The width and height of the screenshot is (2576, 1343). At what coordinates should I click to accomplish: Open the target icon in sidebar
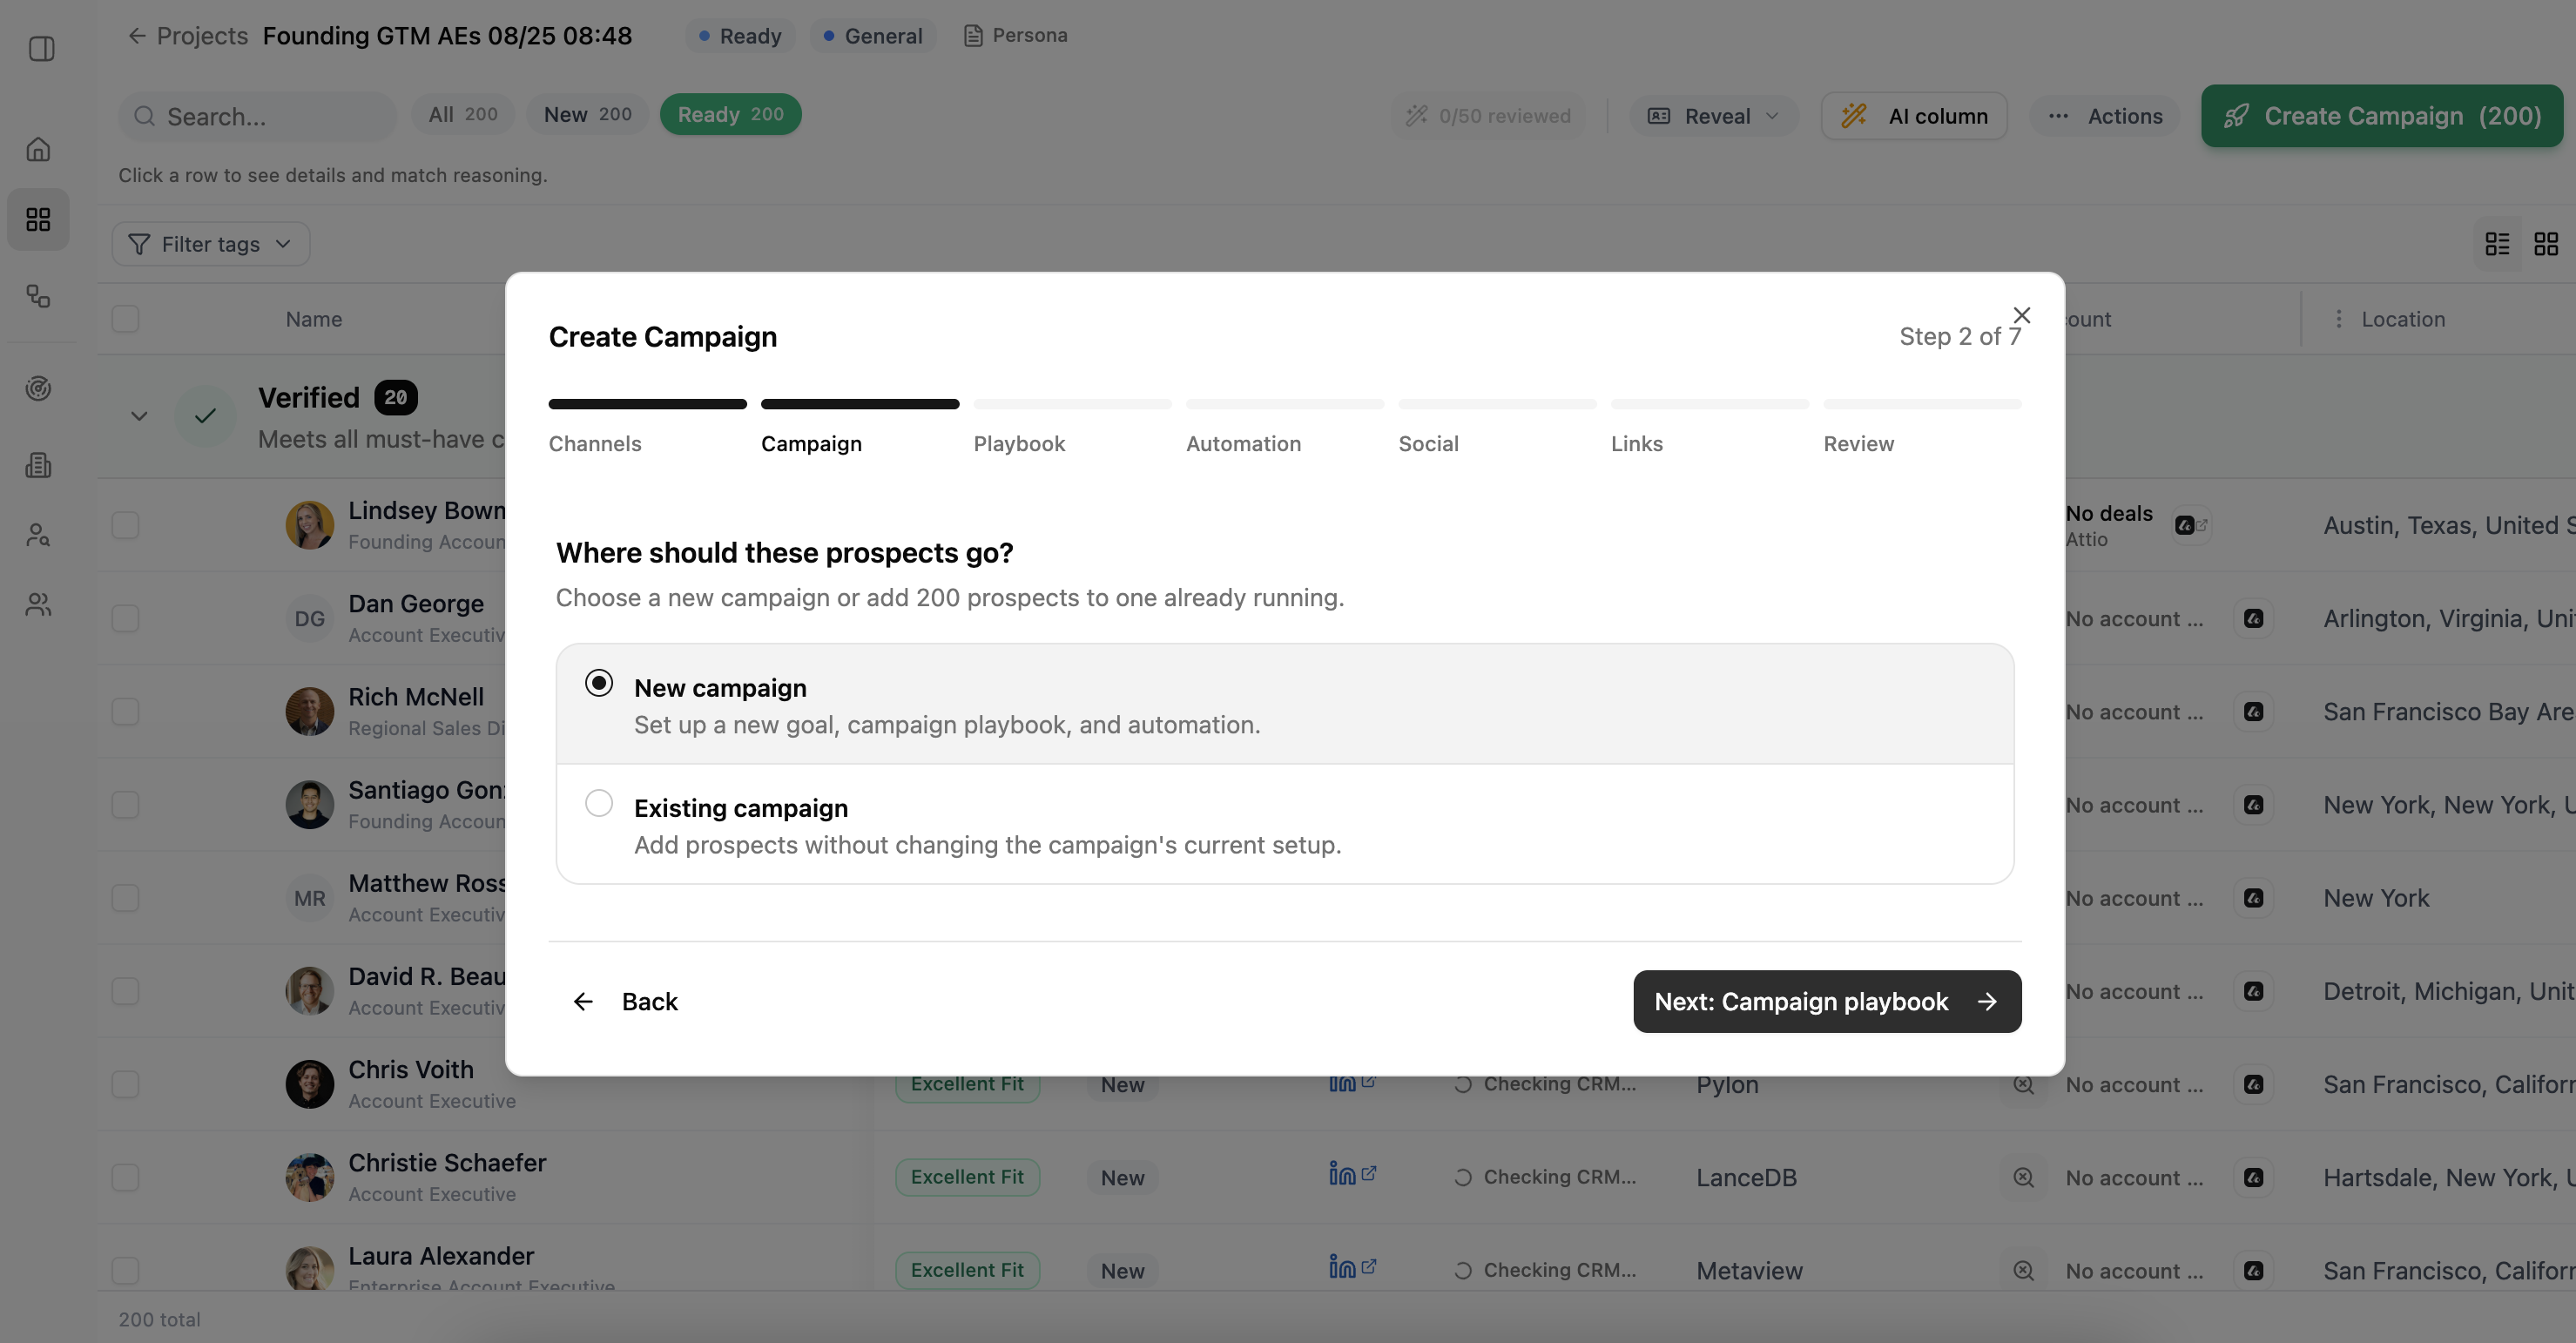pyautogui.click(x=38, y=388)
